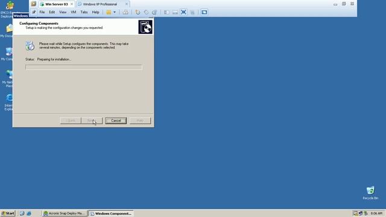Click the setup CD box icon

coord(145,27)
